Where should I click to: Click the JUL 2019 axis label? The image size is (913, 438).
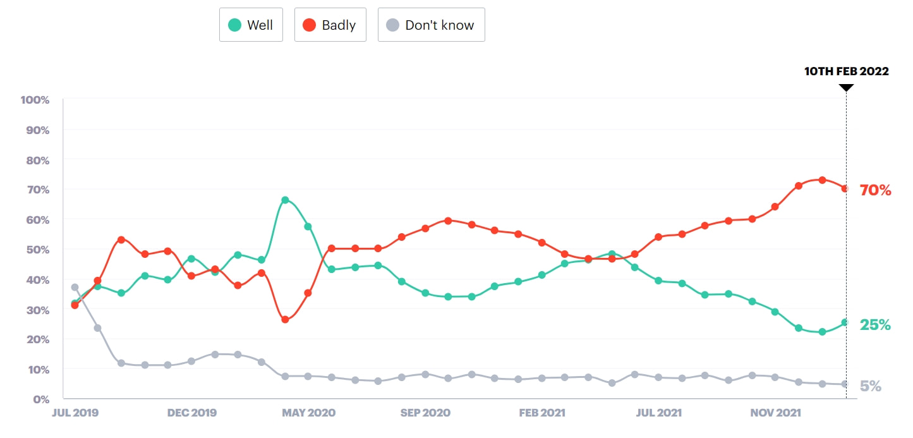(x=75, y=413)
